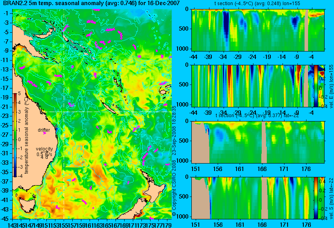Image resolution: width=334 pixels, height=228 pixels.
Task: Click the temperature anomaly colour bar on the map
Action: point(15,135)
